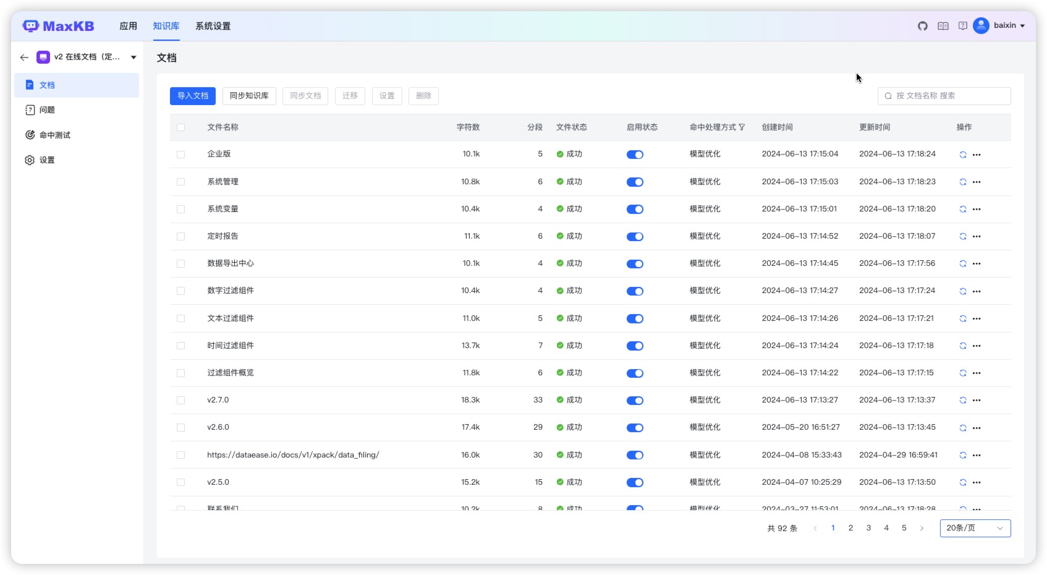The height and width of the screenshot is (575, 1047).
Task: Open the GitHub icon in top bar
Action: pos(923,27)
